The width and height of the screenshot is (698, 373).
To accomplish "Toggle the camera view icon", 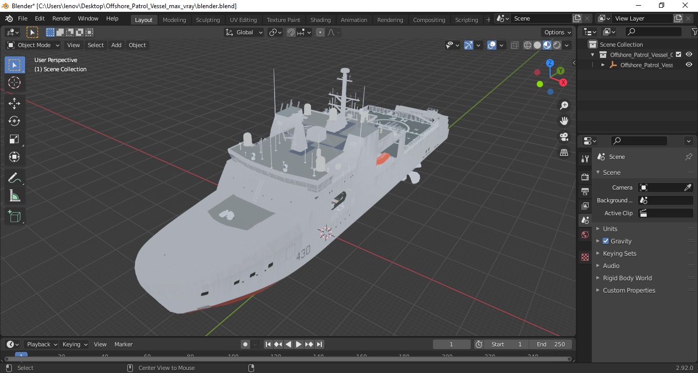I will 564,137.
